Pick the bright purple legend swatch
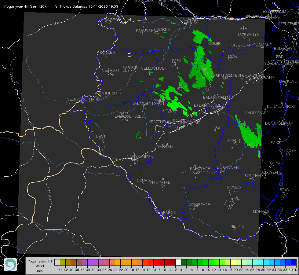Image resolution: width=299 pixels, height=275 pixels. pos(90,262)
